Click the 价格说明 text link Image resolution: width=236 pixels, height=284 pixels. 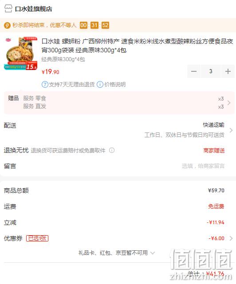[x=115, y=85]
